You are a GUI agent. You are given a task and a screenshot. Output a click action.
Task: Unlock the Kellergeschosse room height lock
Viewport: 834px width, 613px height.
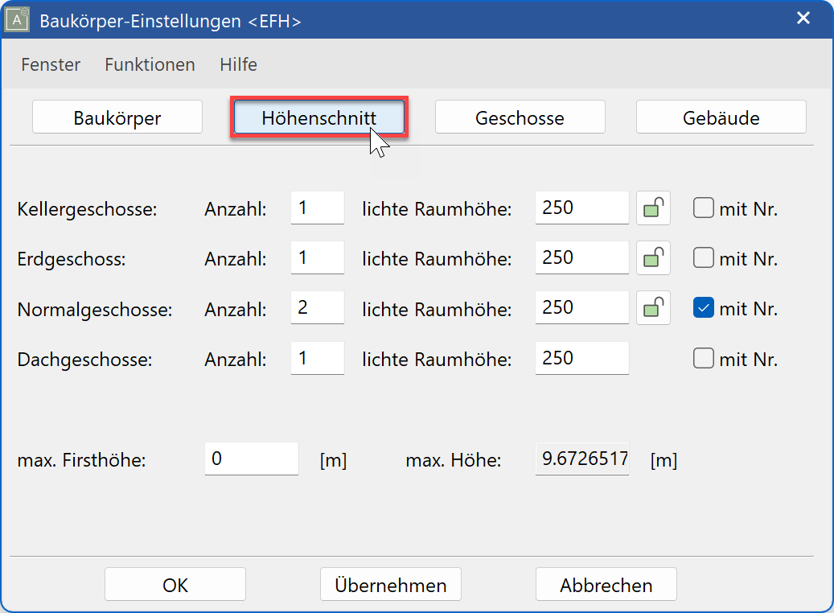coord(652,208)
